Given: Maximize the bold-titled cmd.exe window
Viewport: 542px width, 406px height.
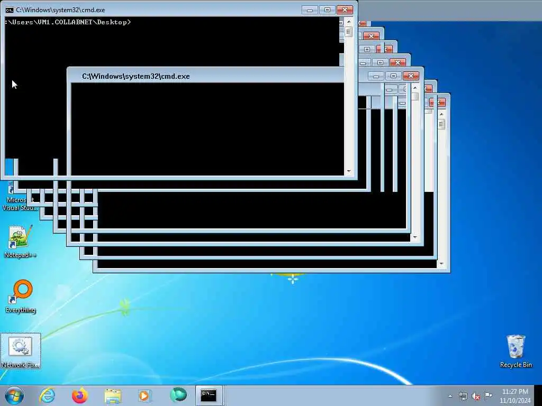Looking at the screenshot, I should [x=393, y=76].
